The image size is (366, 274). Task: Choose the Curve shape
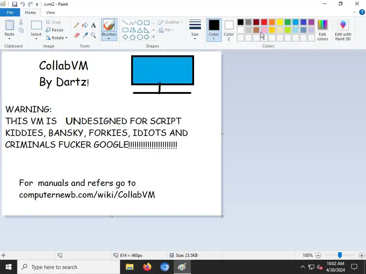133,23
